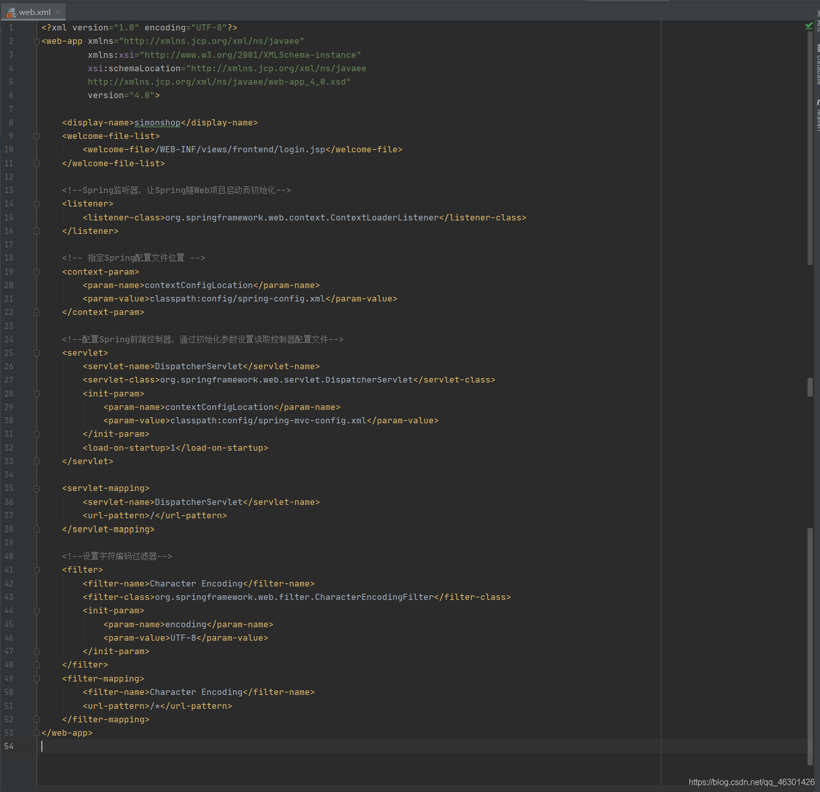The height and width of the screenshot is (792, 820).
Task: Click the blog.csdn.net link at the bottom
Action: pos(751,782)
